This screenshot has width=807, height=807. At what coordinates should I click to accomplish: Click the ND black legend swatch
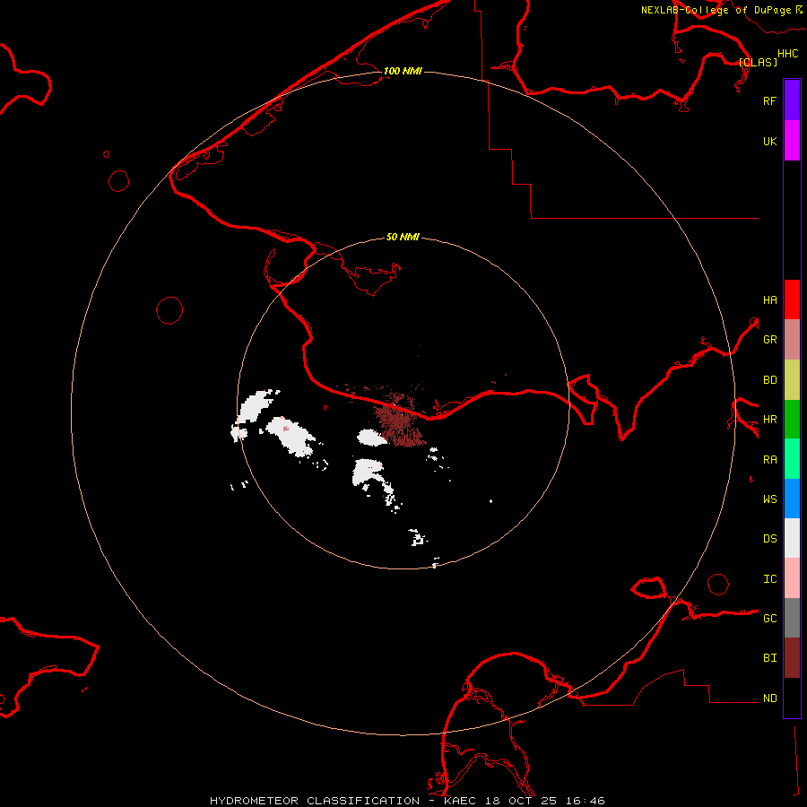[x=792, y=698]
